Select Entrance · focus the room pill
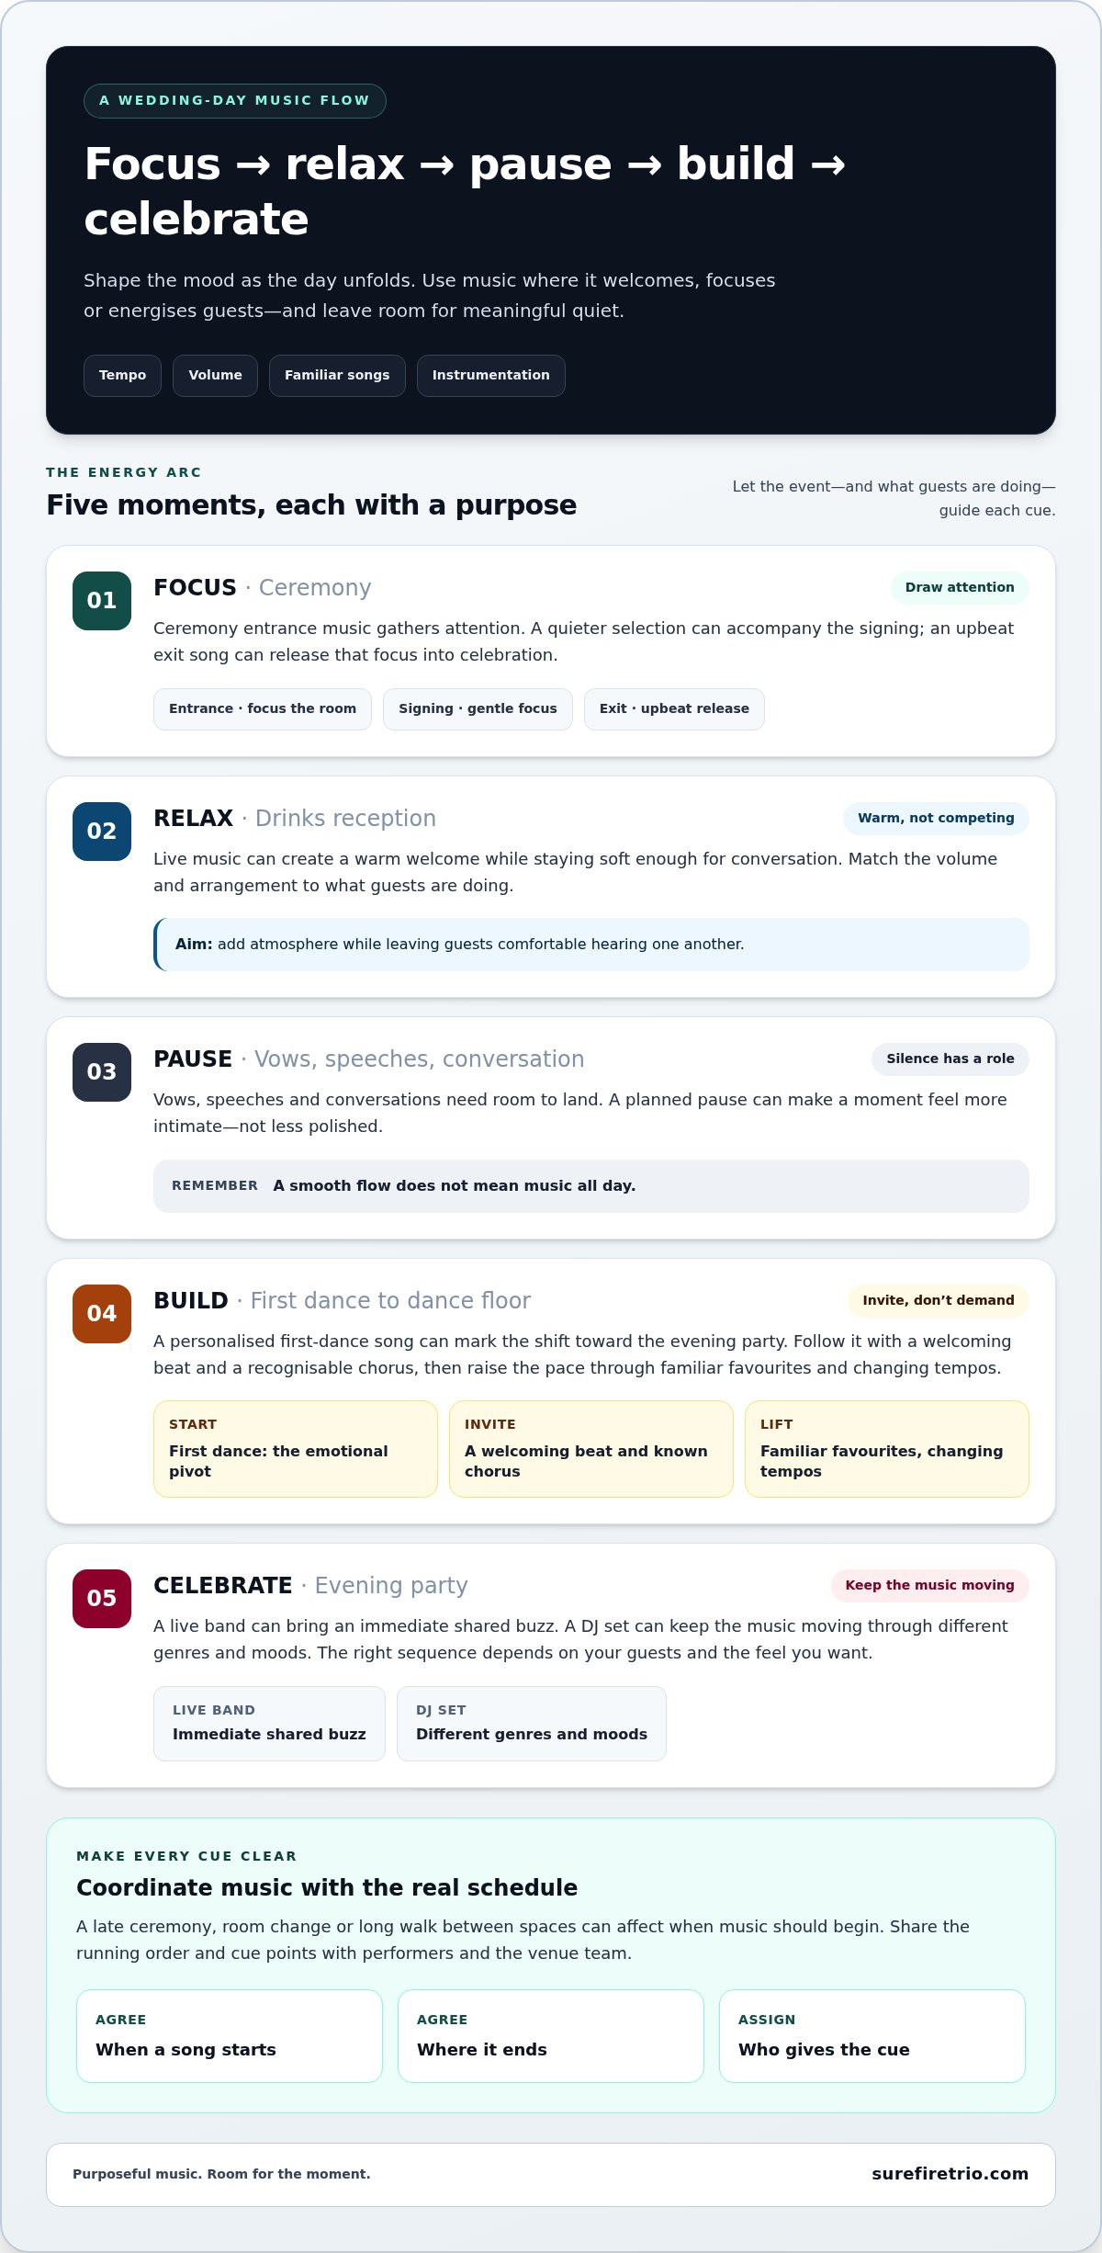 (263, 709)
